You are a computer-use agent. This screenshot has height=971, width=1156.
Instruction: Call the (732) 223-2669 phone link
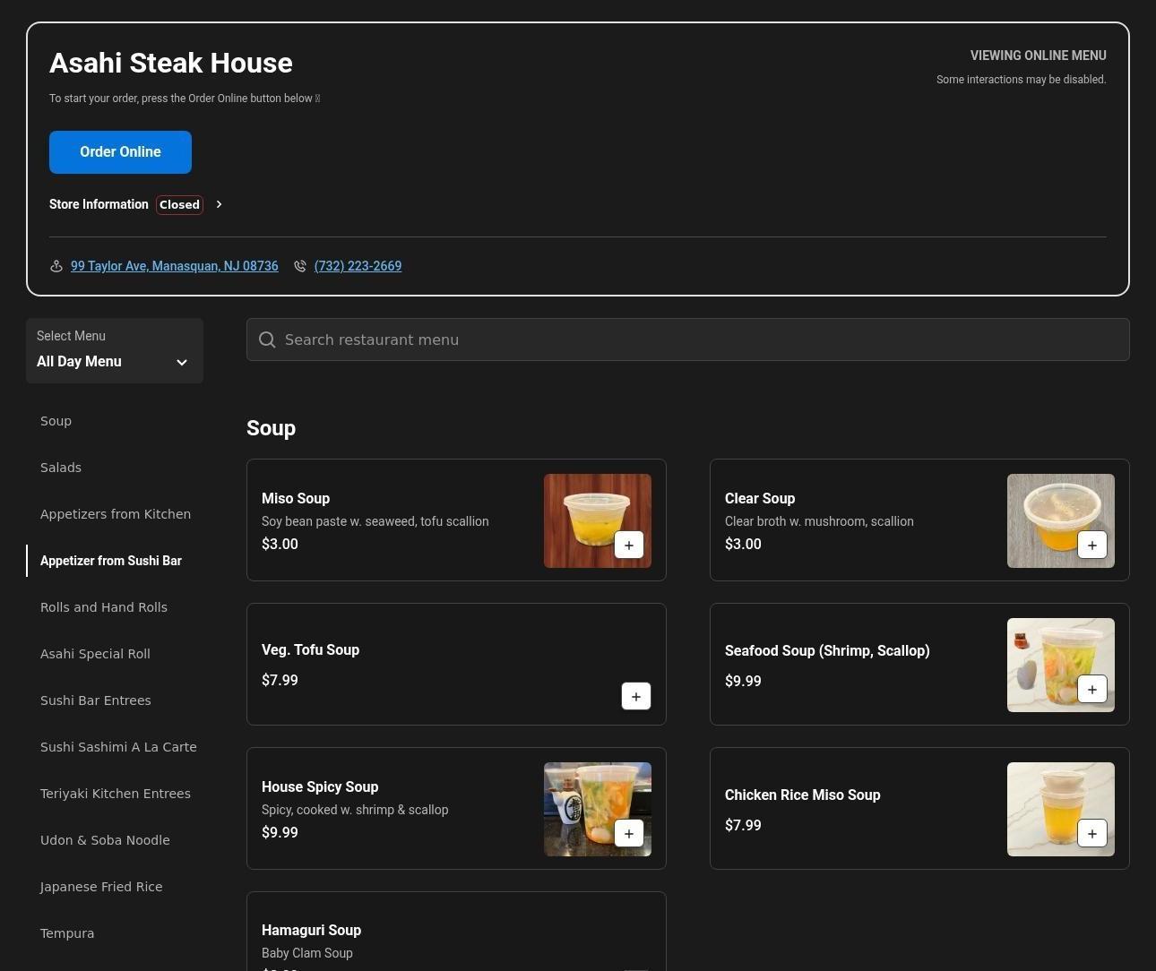click(358, 266)
